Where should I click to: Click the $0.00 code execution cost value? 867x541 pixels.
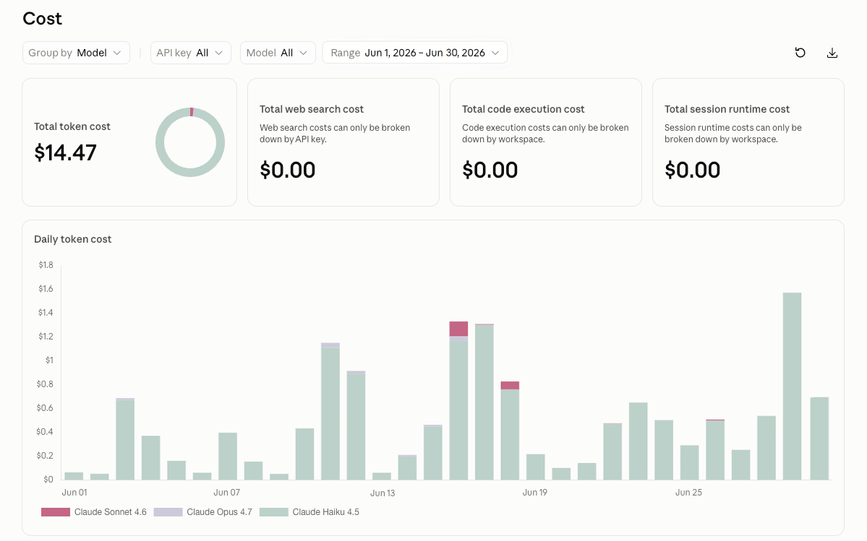click(490, 170)
